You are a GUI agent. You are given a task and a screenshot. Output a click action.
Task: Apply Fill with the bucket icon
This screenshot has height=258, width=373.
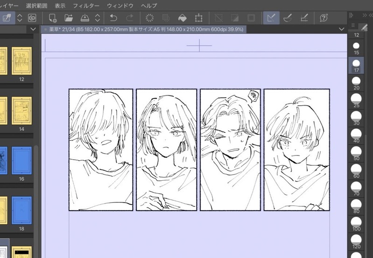(x=182, y=18)
